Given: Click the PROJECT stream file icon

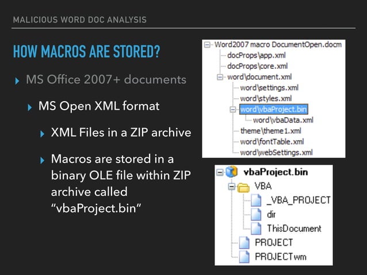Looking at the screenshot, I should pyautogui.click(x=244, y=242).
